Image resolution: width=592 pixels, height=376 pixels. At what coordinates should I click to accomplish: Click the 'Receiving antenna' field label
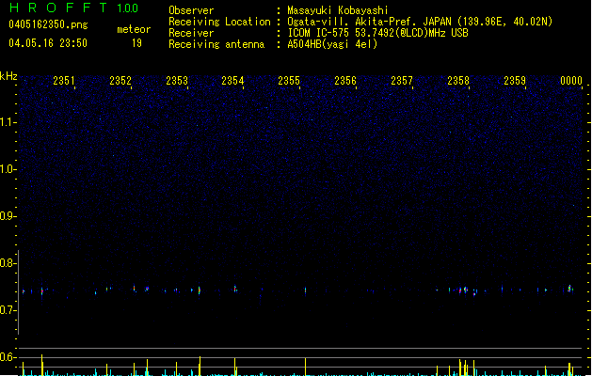tap(216, 44)
